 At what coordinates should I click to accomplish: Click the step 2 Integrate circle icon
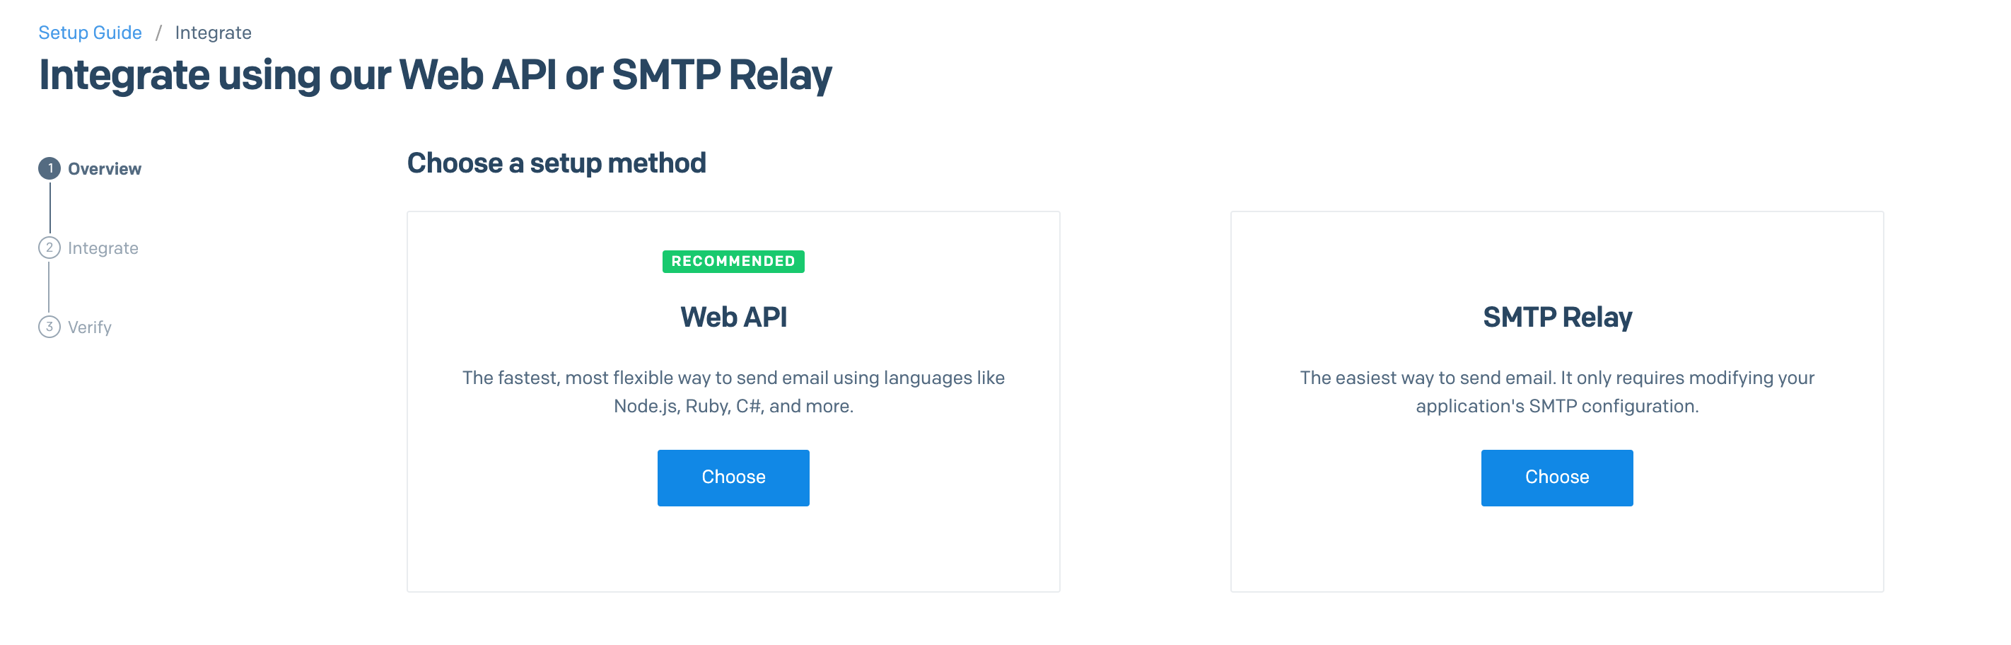pos(49,248)
